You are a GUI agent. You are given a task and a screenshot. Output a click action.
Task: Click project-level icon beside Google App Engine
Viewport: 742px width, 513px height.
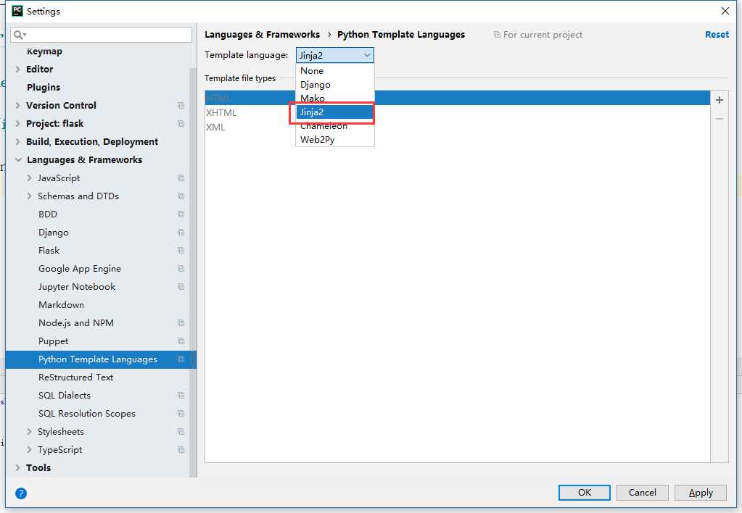tap(181, 269)
